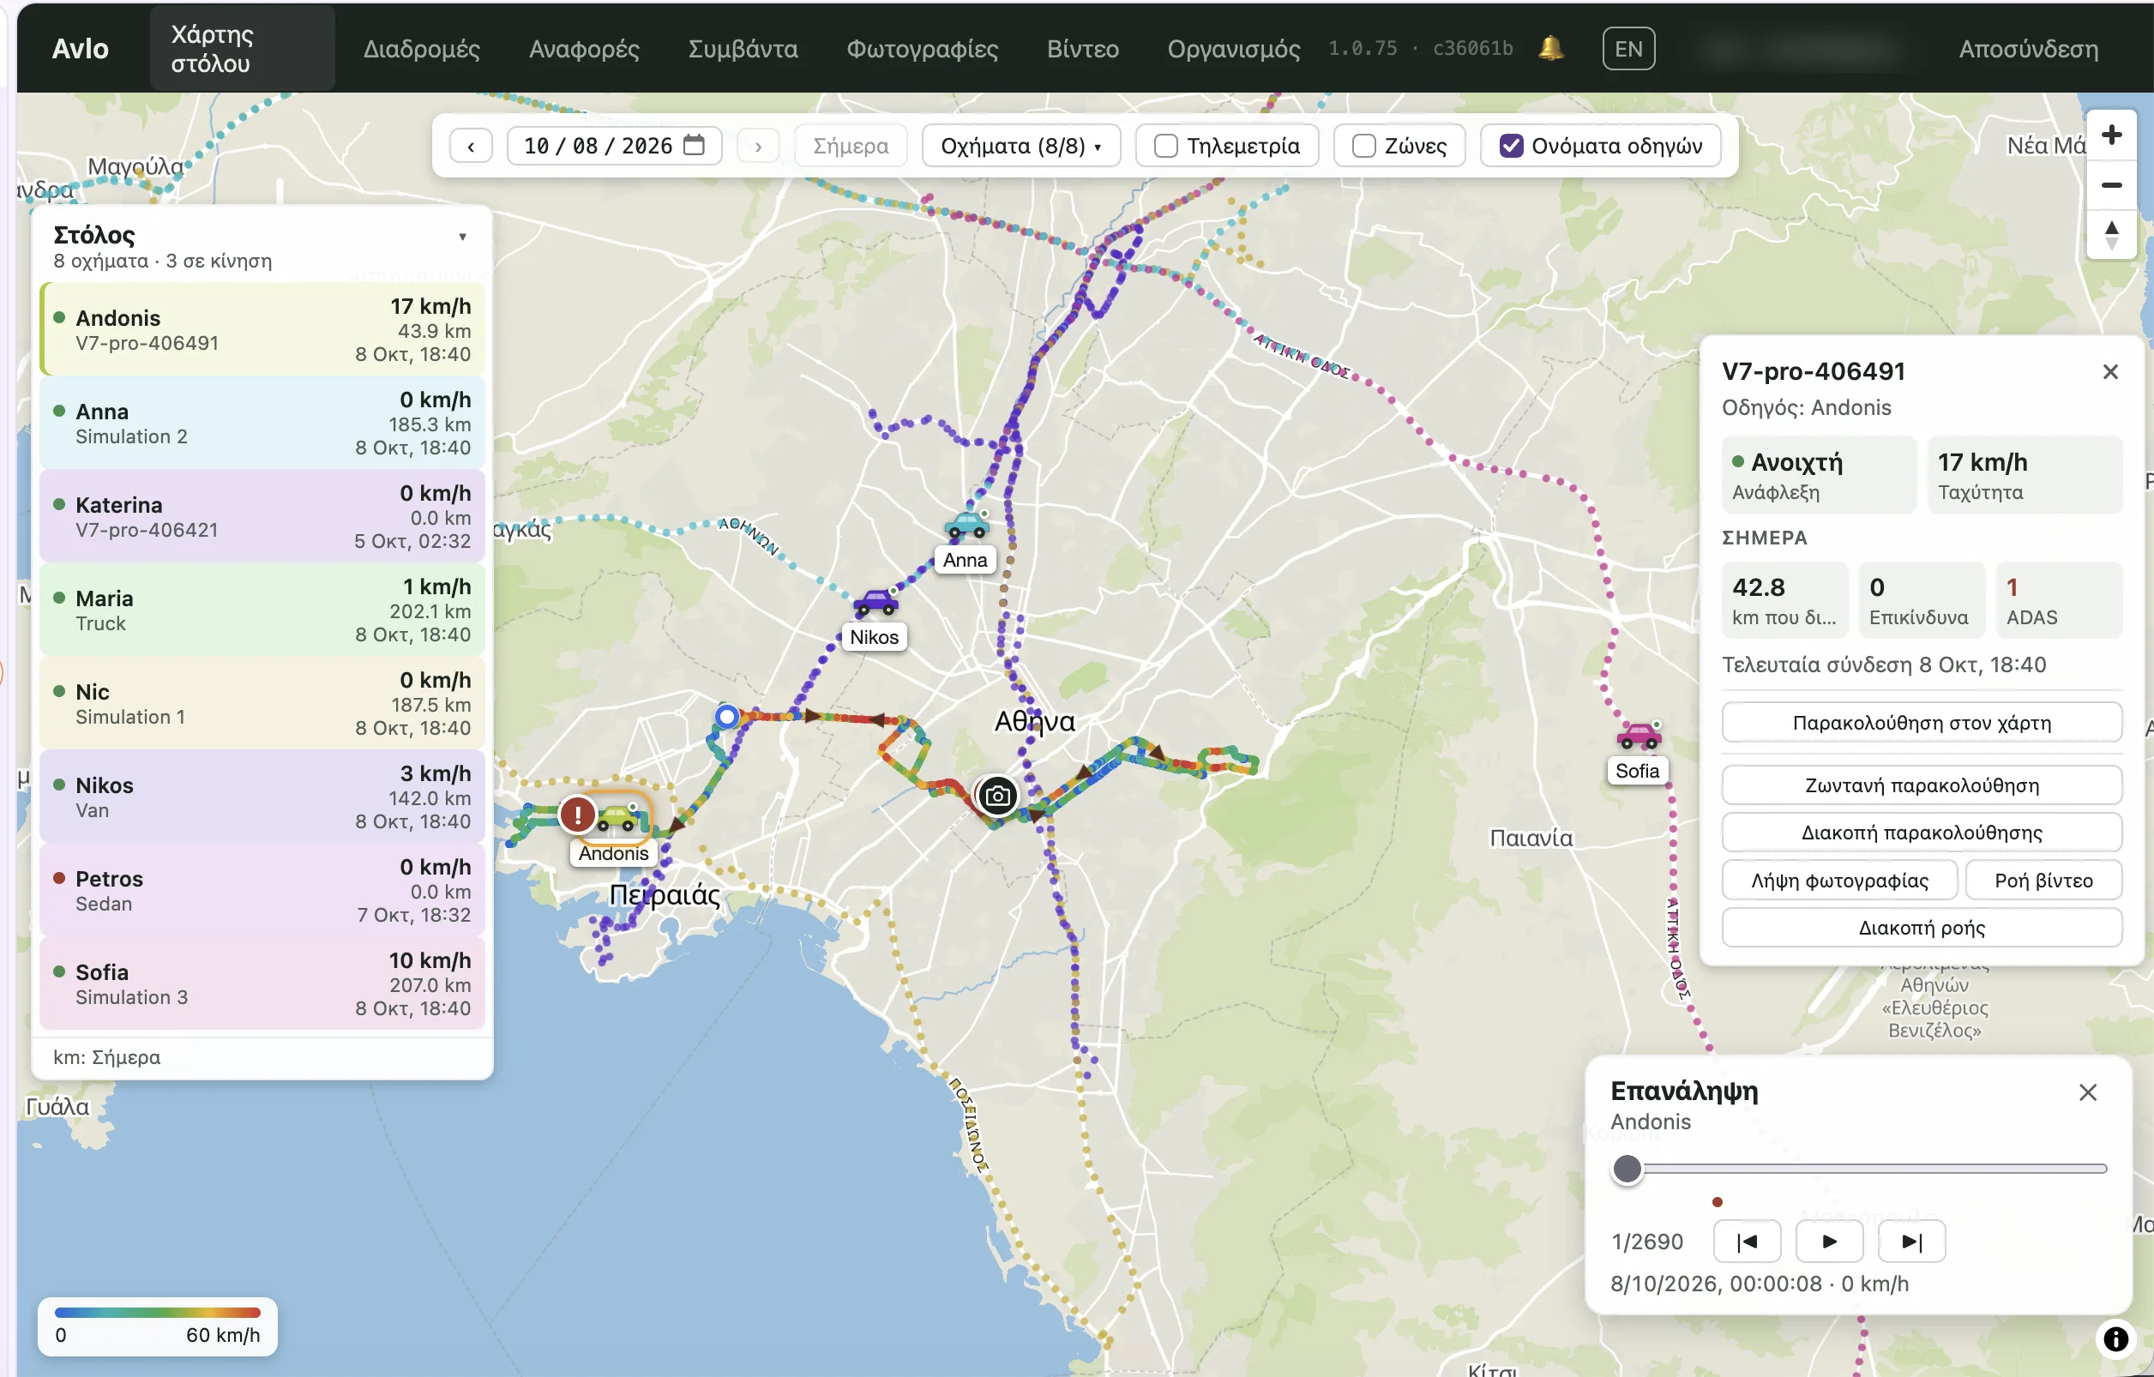This screenshot has height=1377, width=2154.
Task: Start Ζωντανή παρακολούθηση
Action: (1922, 785)
